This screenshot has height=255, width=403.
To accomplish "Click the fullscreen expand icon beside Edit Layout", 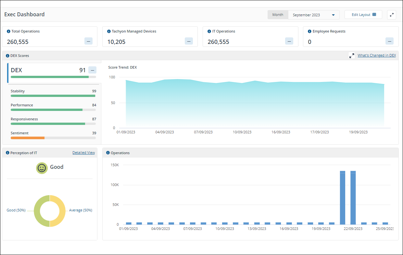I will click(392, 15).
